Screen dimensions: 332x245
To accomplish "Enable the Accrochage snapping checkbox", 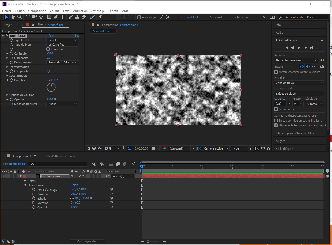I will [x=139, y=17].
